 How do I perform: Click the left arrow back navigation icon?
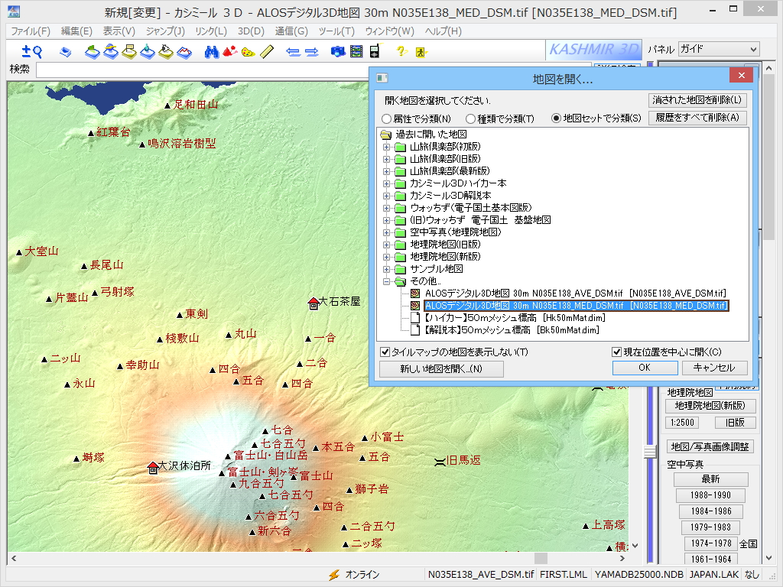click(x=293, y=51)
